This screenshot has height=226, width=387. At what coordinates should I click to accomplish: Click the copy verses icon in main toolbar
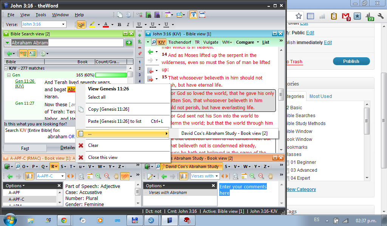[x=120, y=15]
